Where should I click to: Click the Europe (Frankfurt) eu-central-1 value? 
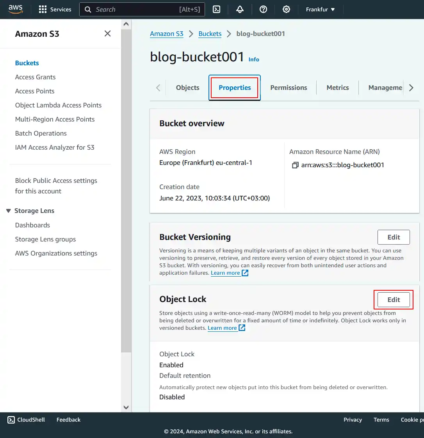206,163
